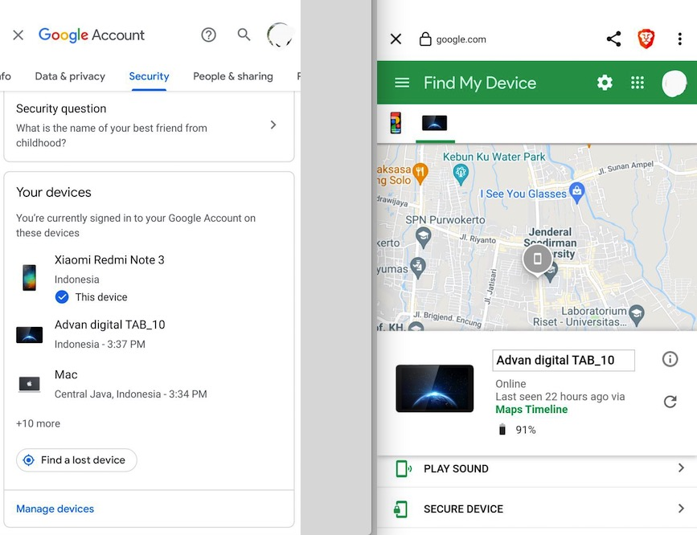Expand SECURE DEVICE chevron arrow
Viewport: 697px width, 535px height.
pos(681,508)
